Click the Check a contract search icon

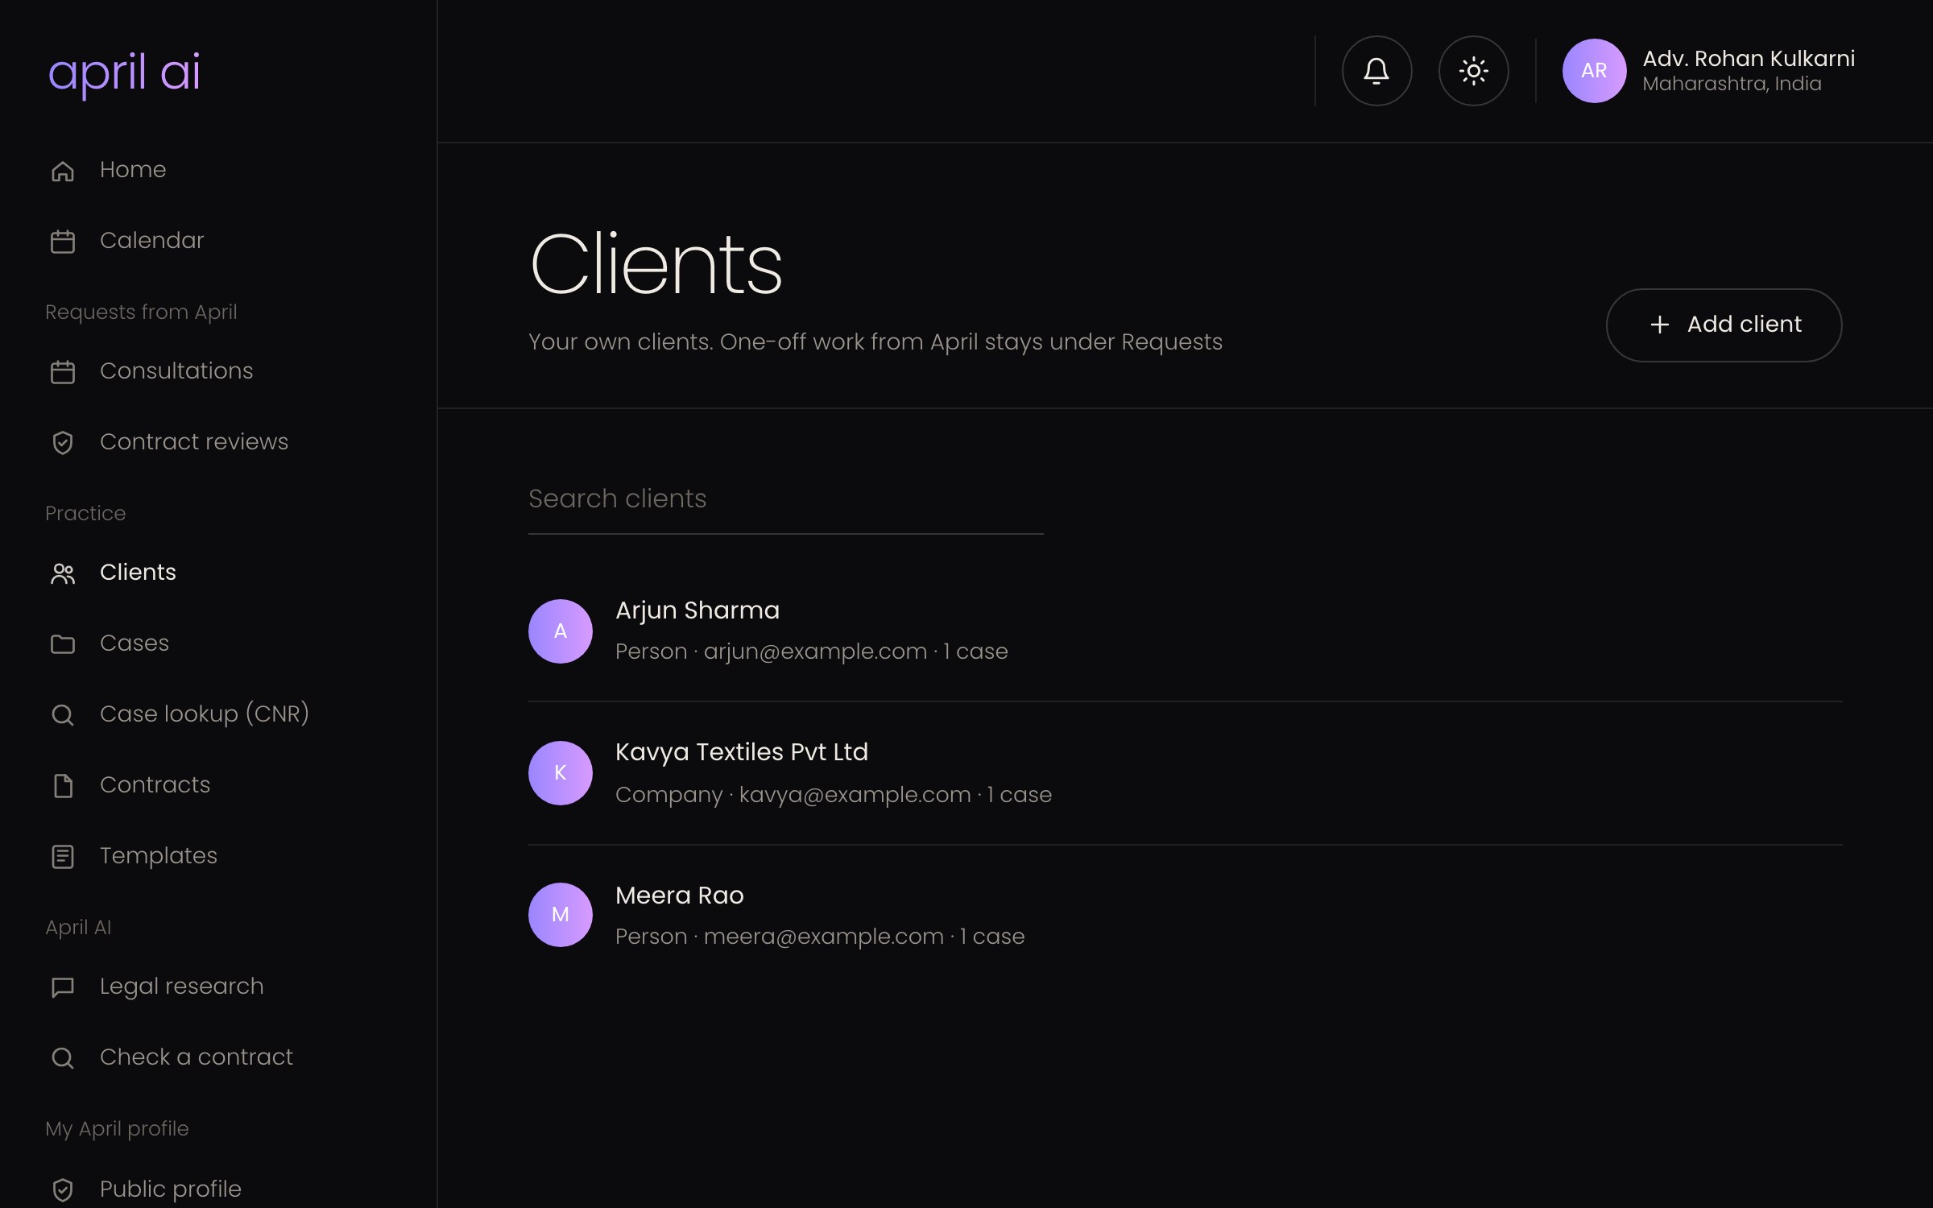63,1058
